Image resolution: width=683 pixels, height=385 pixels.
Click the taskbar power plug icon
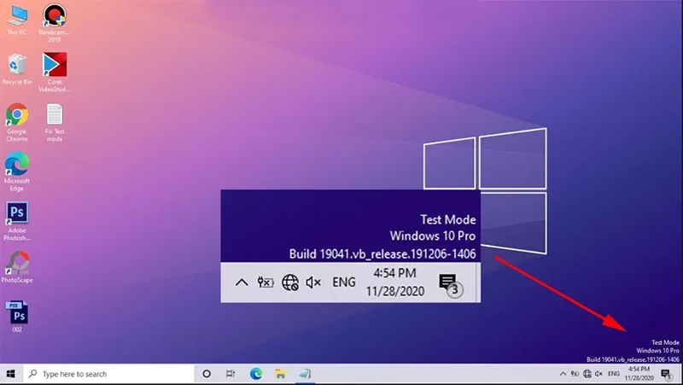coord(575,374)
